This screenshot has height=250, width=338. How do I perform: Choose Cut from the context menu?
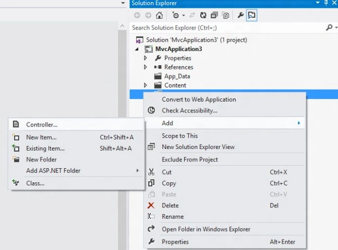pyautogui.click(x=225, y=172)
